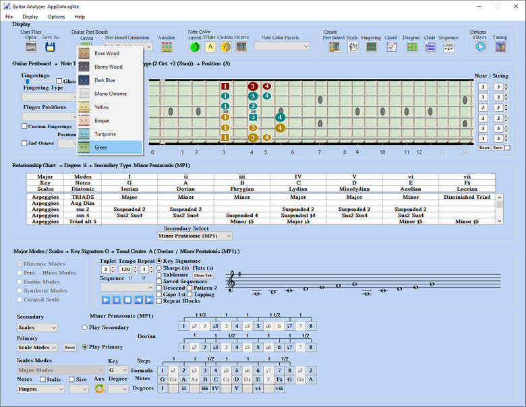
Task: Tick the Descend checkbox
Action: click(159, 288)
